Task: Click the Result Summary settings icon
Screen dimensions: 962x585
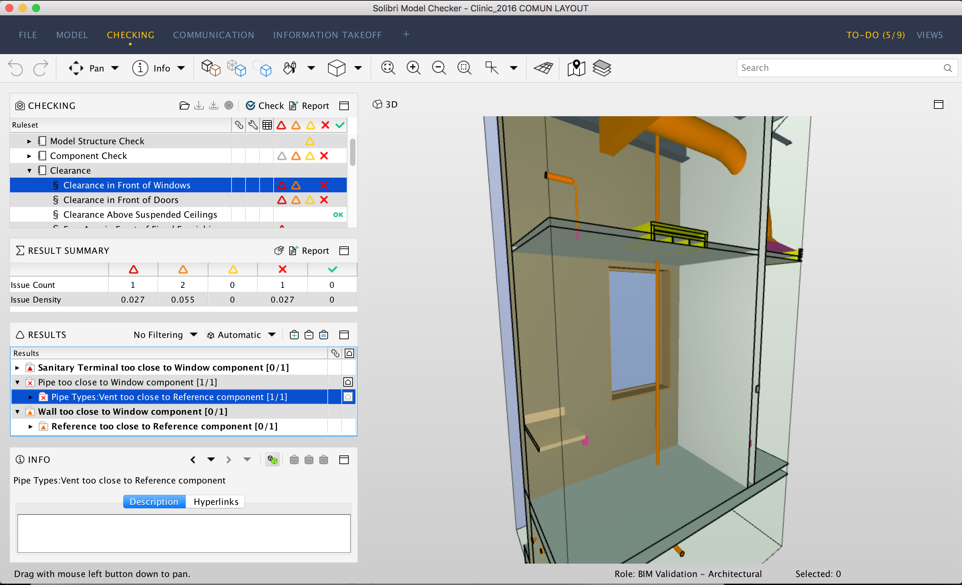Action: pos(279,250)
